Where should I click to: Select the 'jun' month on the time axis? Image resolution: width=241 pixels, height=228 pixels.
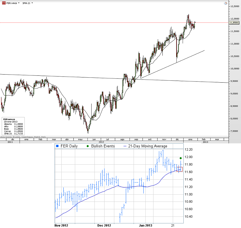click(94, 139)
